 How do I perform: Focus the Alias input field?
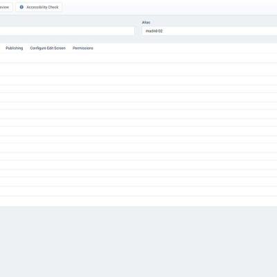point(210,31)
